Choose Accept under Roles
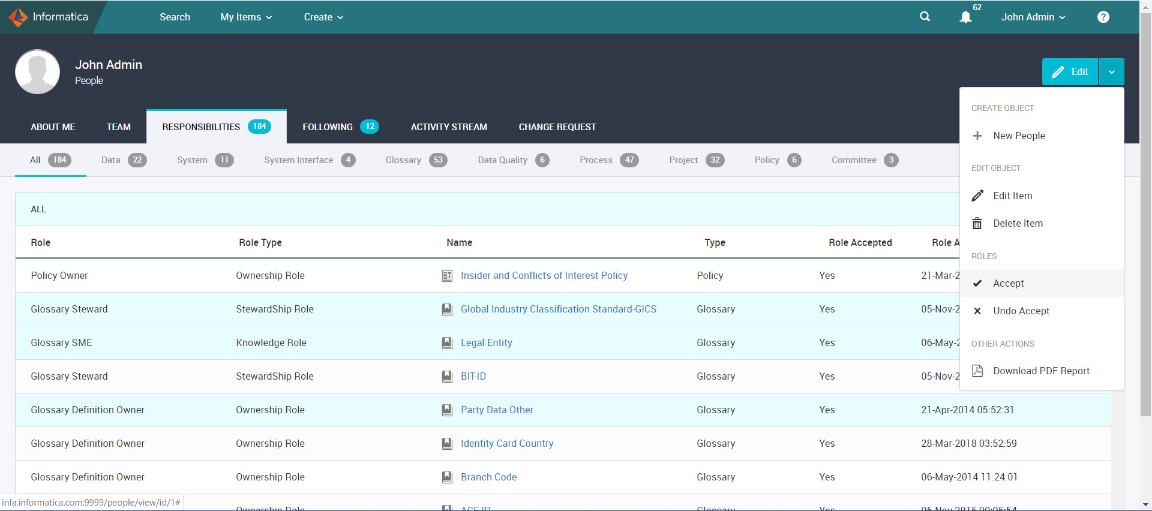Image resolution: width=1152 pixels, height=511 pixels. [1042, 283]
